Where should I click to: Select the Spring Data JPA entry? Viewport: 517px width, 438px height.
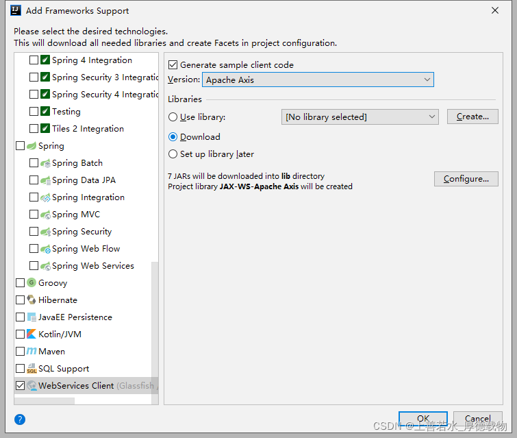coord(84,180)
